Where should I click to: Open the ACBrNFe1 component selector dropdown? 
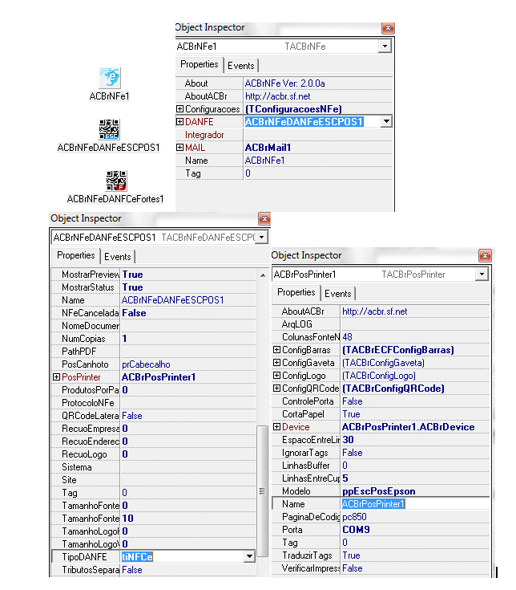385,47
